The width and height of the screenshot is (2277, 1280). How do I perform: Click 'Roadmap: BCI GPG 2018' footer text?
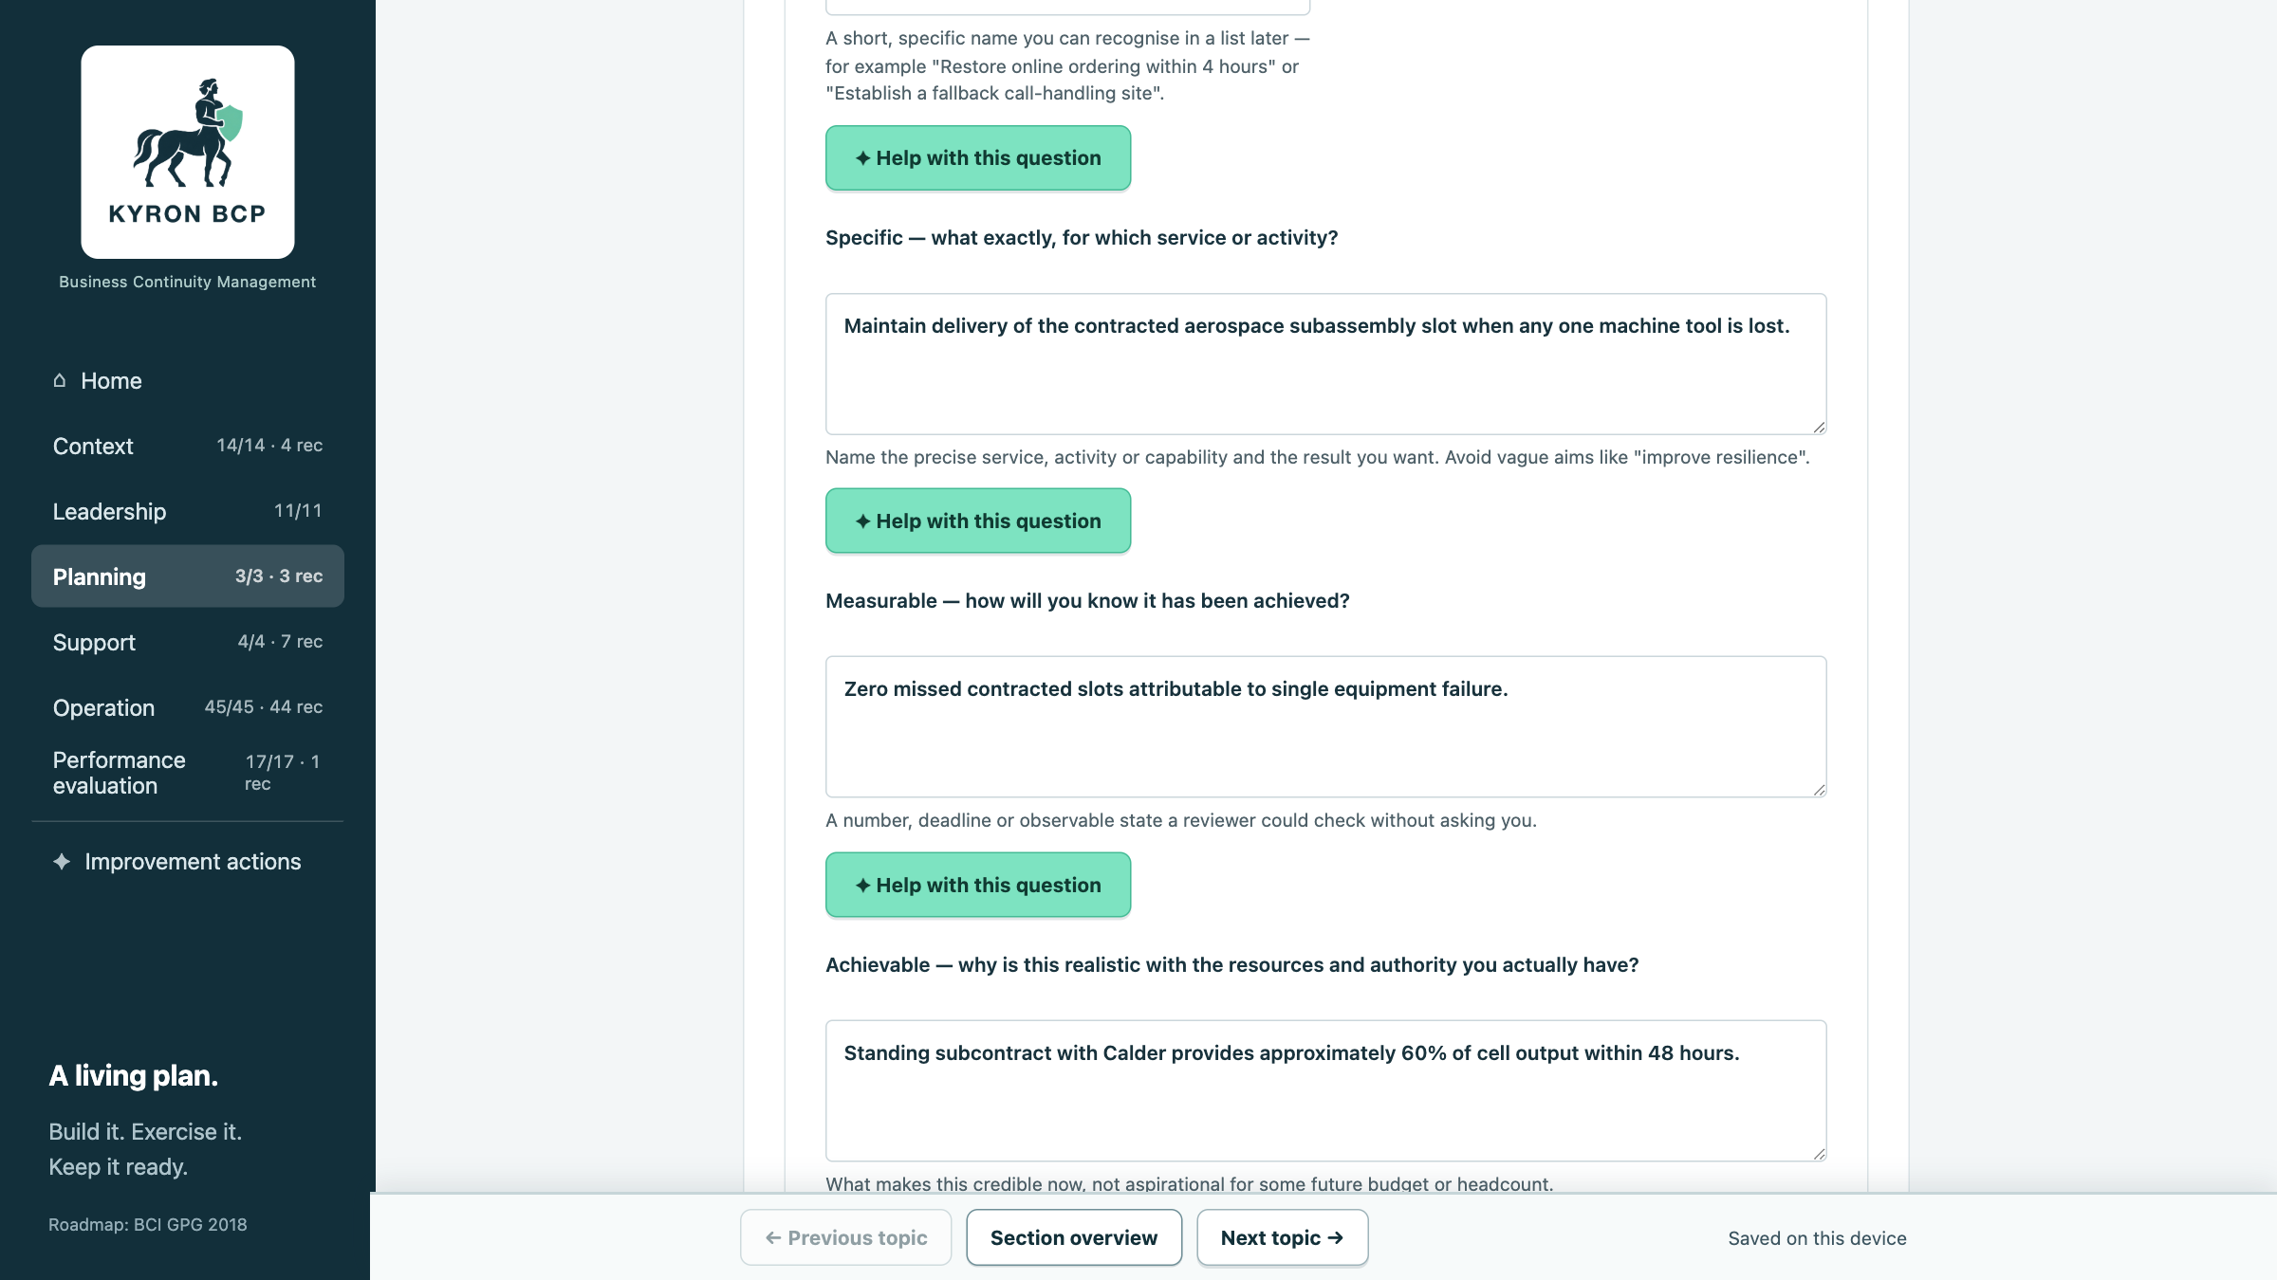click(147, 1224)
